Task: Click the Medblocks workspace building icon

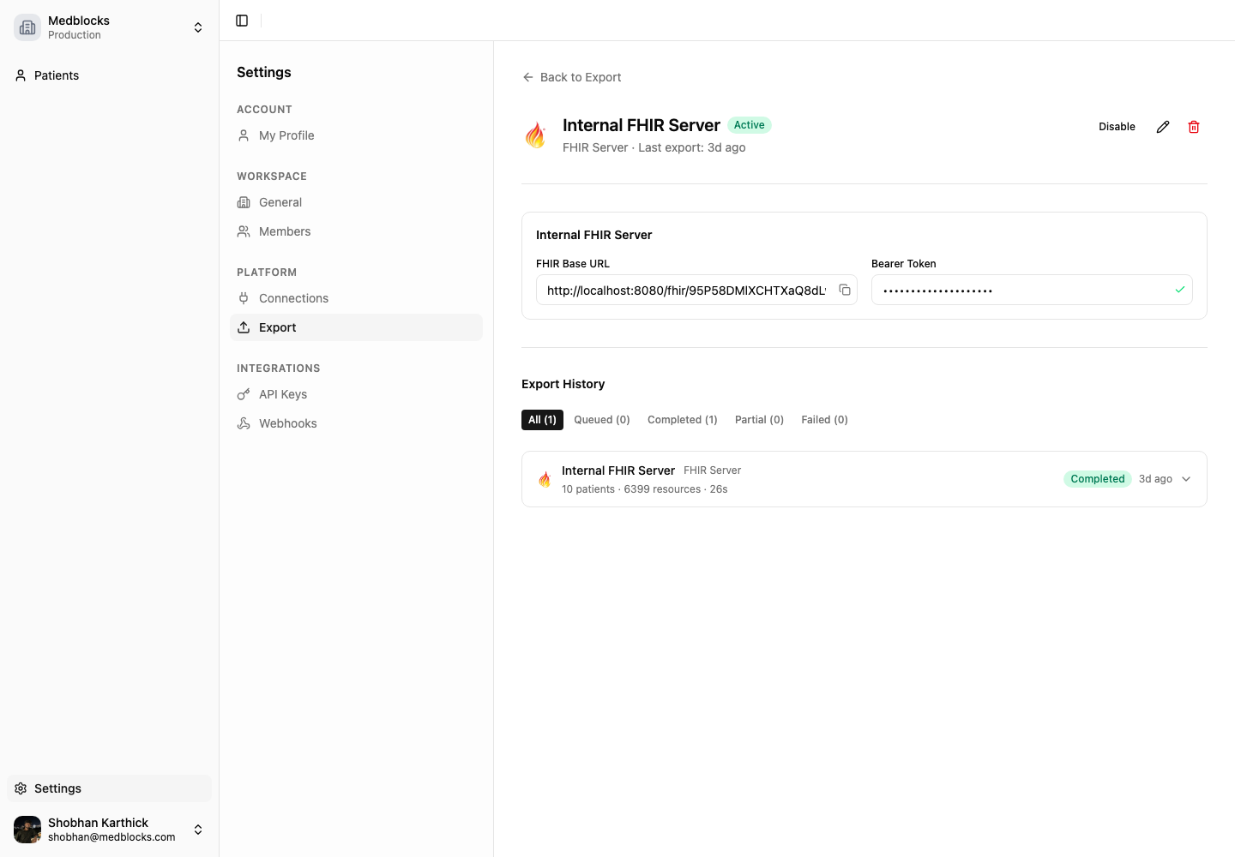Action: pyautogui.click(x=27, y=27)
